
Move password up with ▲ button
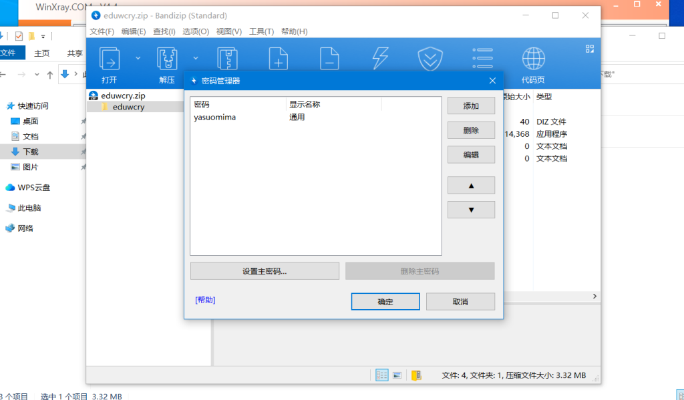point(471,186)
